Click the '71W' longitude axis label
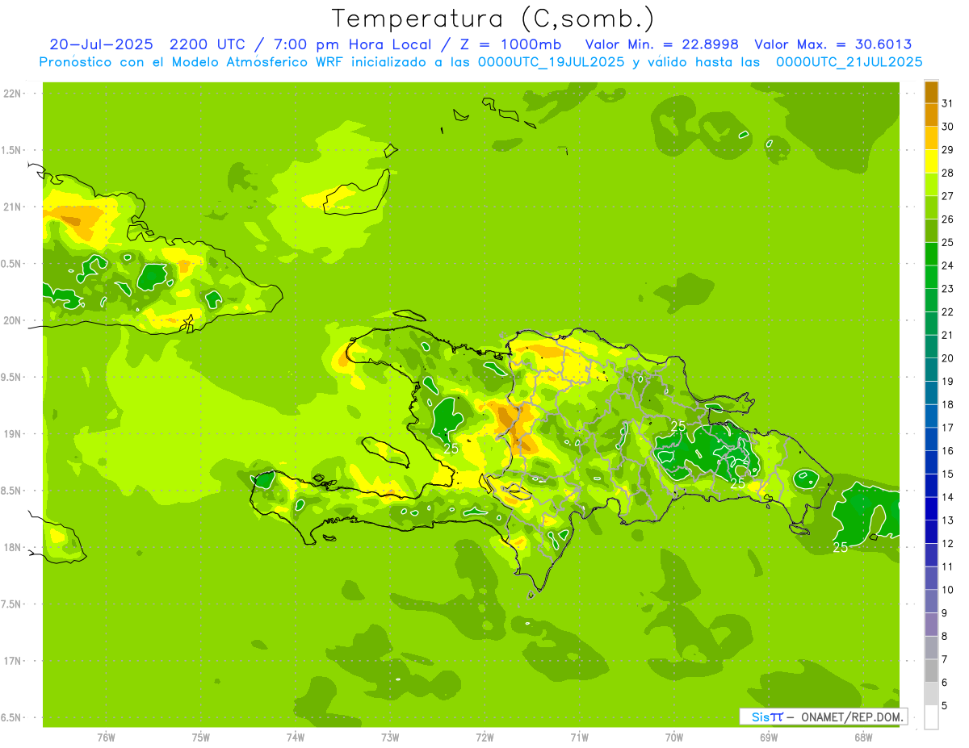969x748 pixels. 579,738
